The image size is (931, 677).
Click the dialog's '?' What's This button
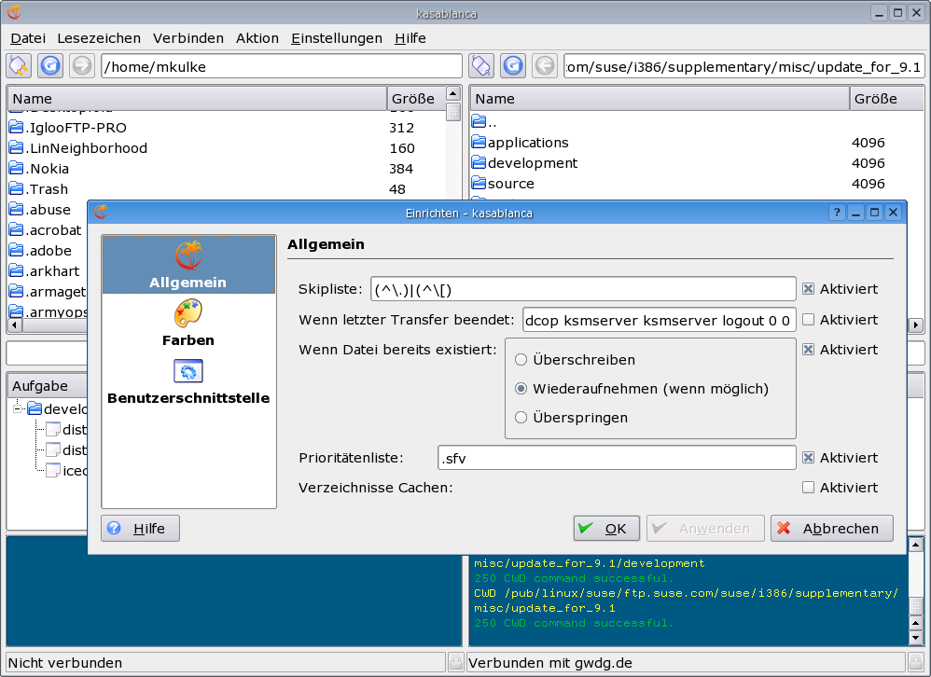point(837,213)
